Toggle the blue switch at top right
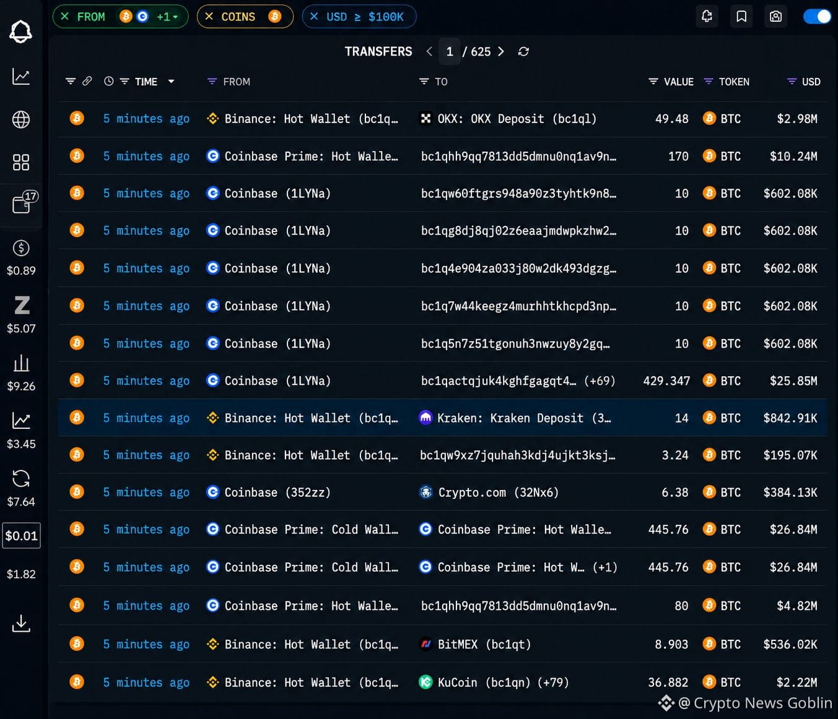The image size is (838, 719). click(817, 17)
